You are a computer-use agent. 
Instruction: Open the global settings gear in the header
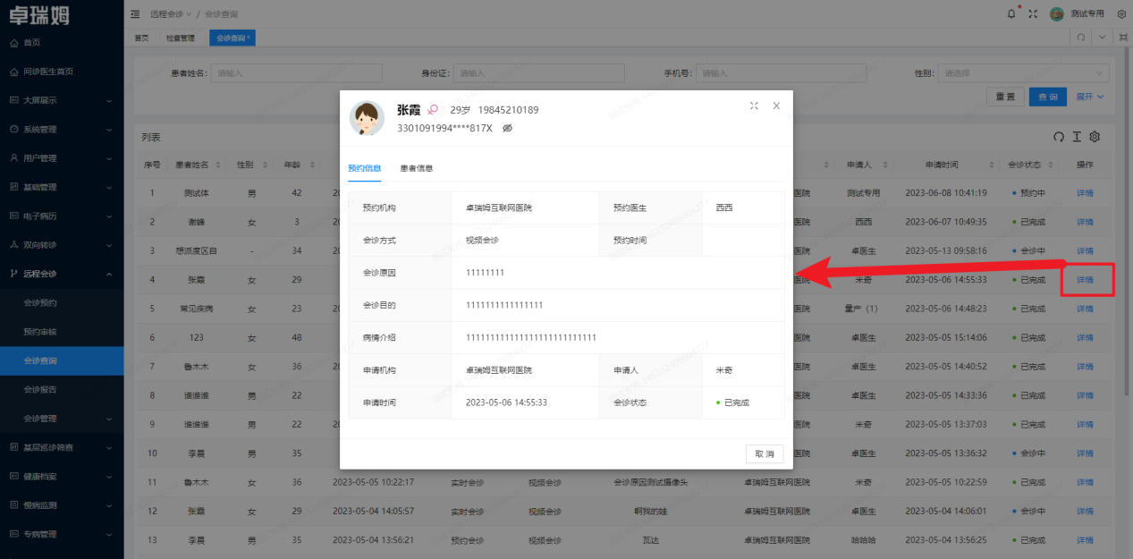pos(1121,13)
